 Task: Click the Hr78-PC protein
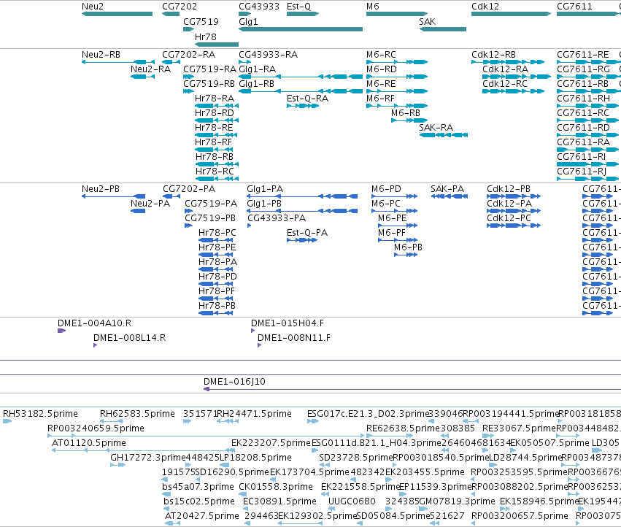click(215, 240)
